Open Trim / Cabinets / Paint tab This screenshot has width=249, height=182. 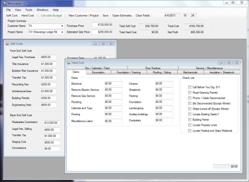point(97,68)
